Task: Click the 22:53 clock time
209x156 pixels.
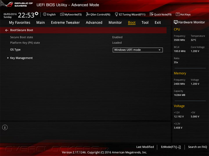Action: click(x=26, y=15)
